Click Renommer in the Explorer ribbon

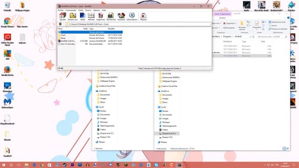(x=229, y=28)
